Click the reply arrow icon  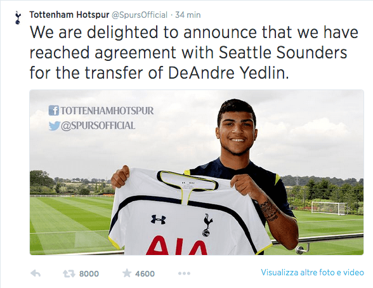(36, 273)
